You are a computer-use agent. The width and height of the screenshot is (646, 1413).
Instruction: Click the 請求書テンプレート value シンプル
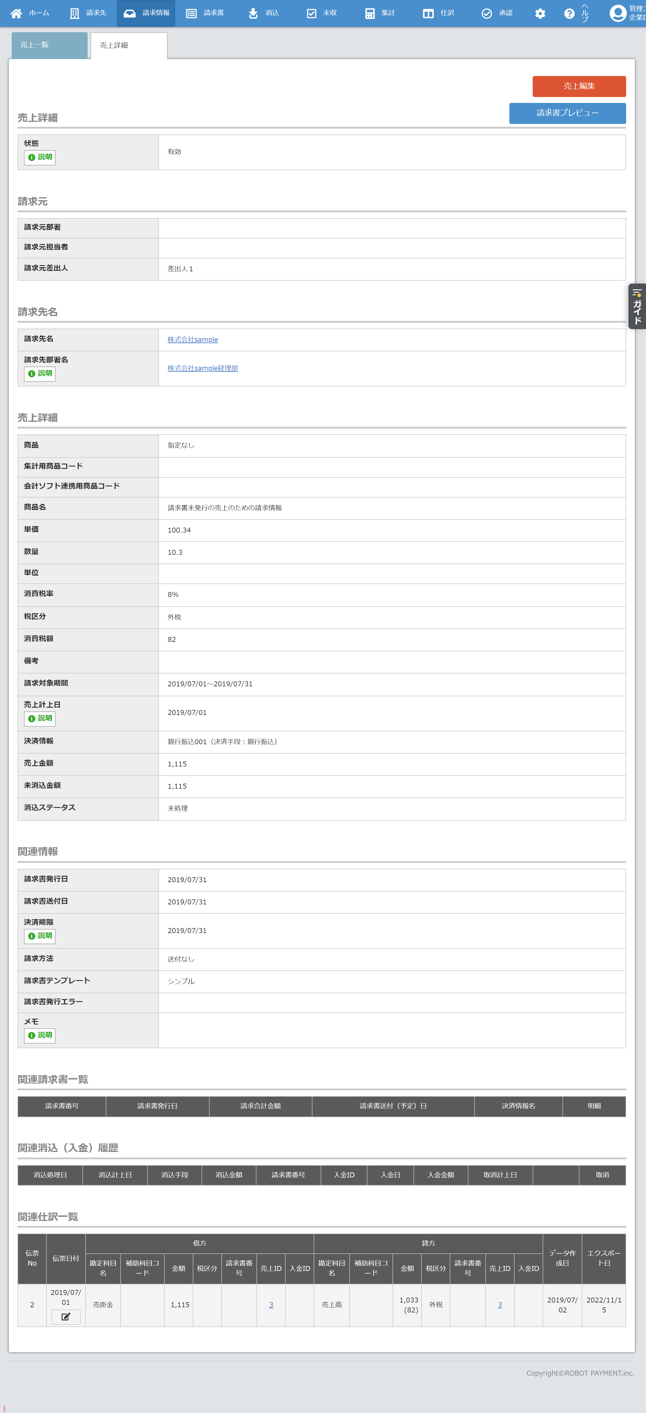181,982
